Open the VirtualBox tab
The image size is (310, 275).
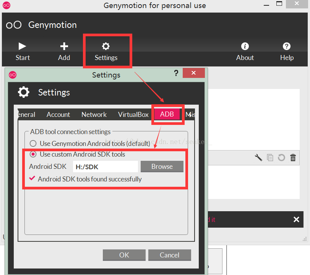133,115
